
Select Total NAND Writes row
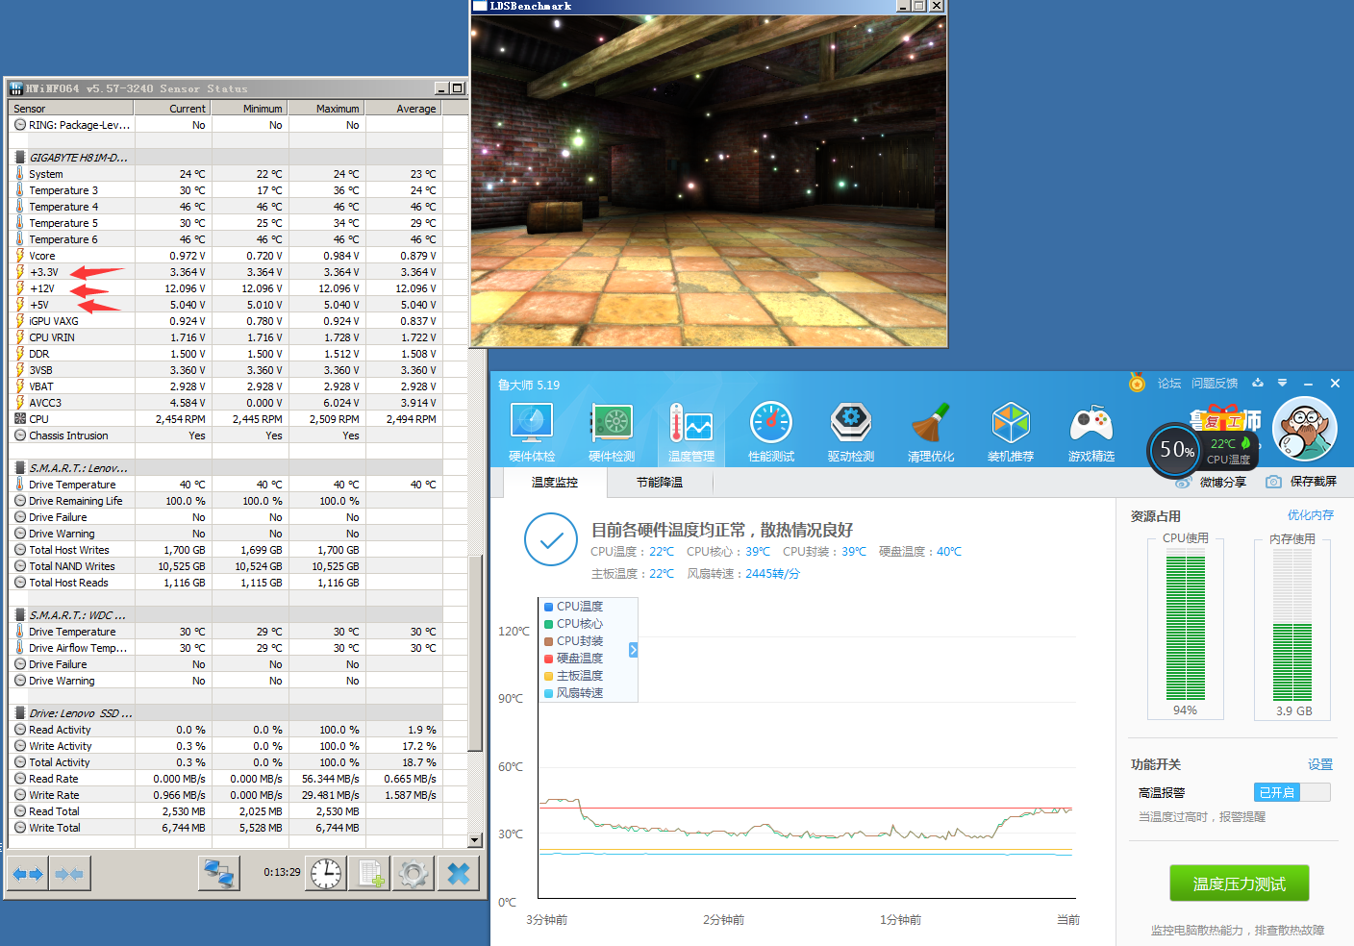tap(226, 566)
